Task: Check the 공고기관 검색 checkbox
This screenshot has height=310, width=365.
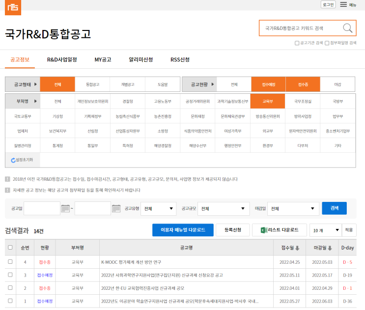Action: pos(297,43)
